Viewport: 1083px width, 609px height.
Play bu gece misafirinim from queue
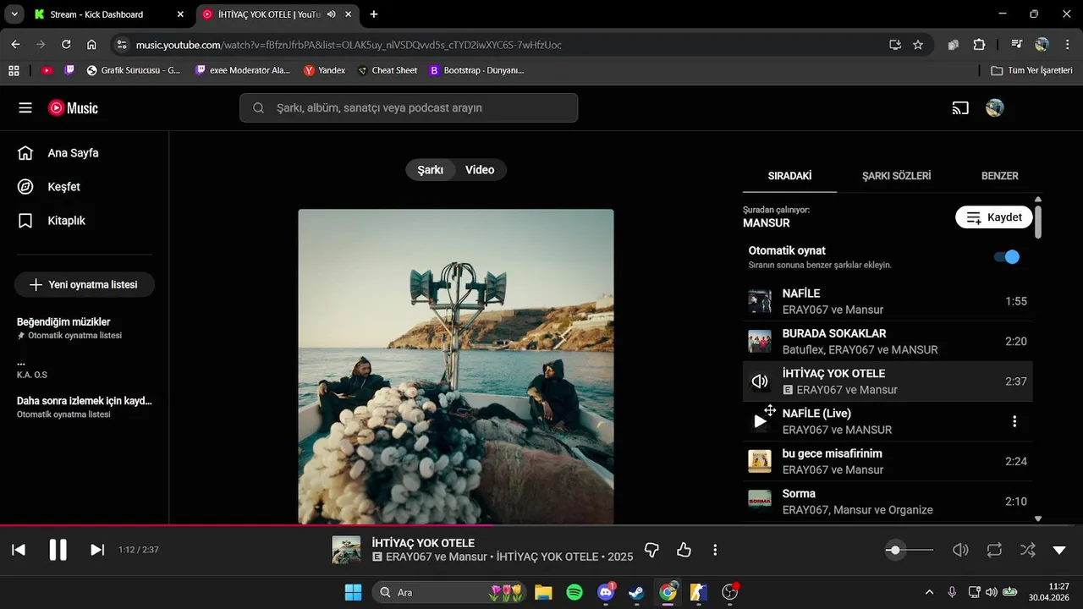[888, 461]
